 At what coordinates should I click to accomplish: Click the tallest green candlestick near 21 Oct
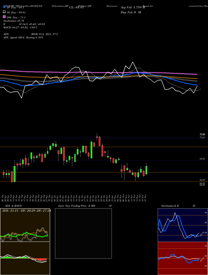(92, 150)
